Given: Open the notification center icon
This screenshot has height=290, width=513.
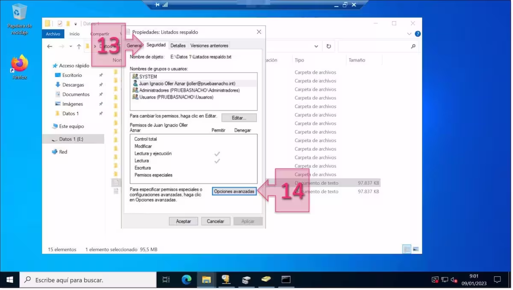Looking at the screenshot, I should (497, 280).
